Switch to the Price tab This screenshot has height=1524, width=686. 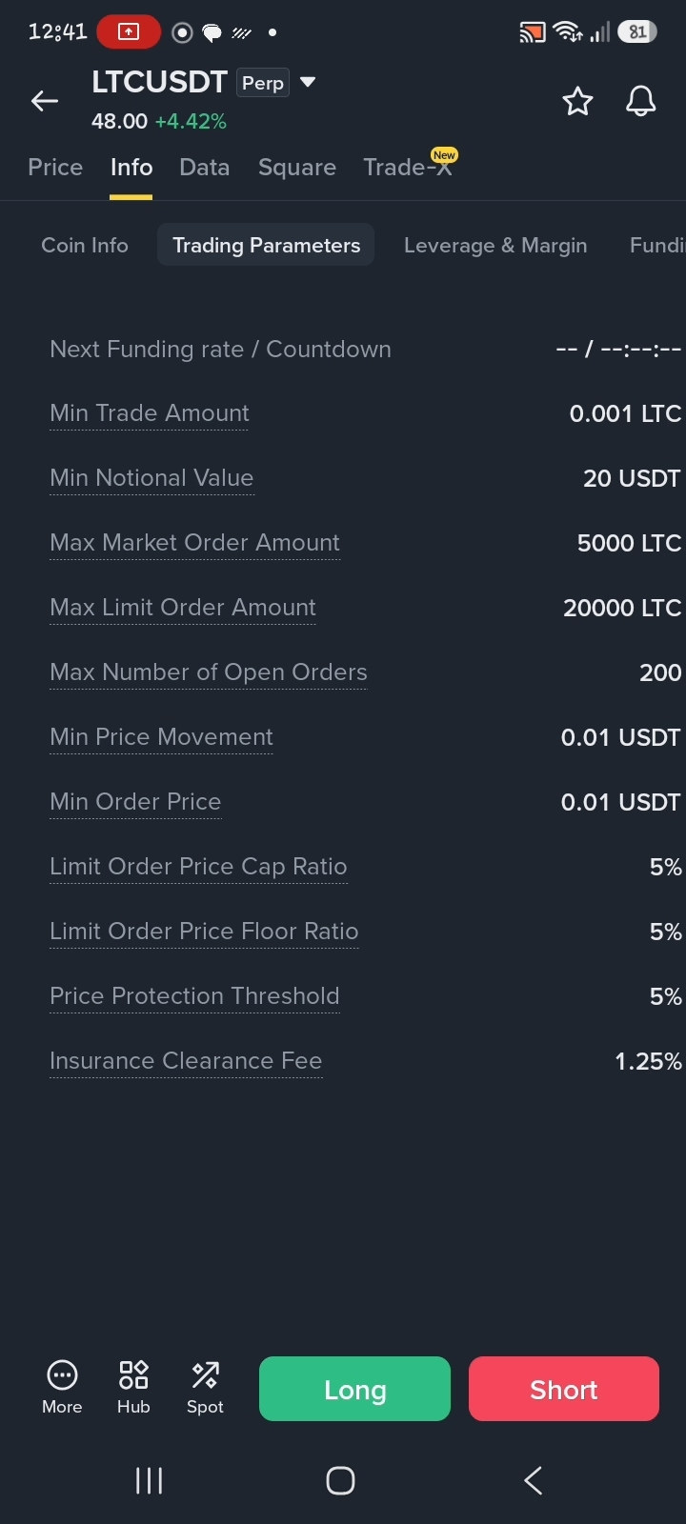55,168
